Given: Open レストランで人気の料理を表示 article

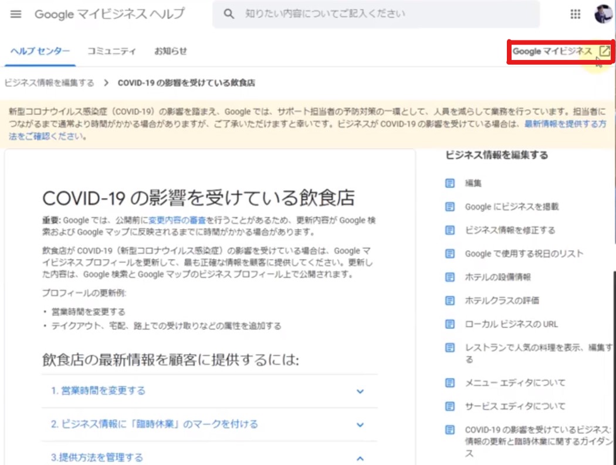Looking at the screenshot, I should coord(539,353).
